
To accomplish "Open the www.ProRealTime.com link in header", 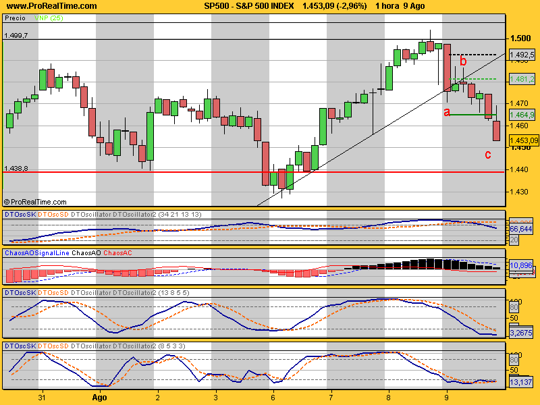I will click(52, 6).
